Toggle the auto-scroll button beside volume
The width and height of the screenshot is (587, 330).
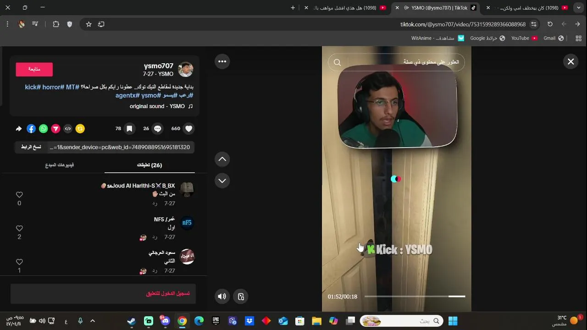coord(241,297)
